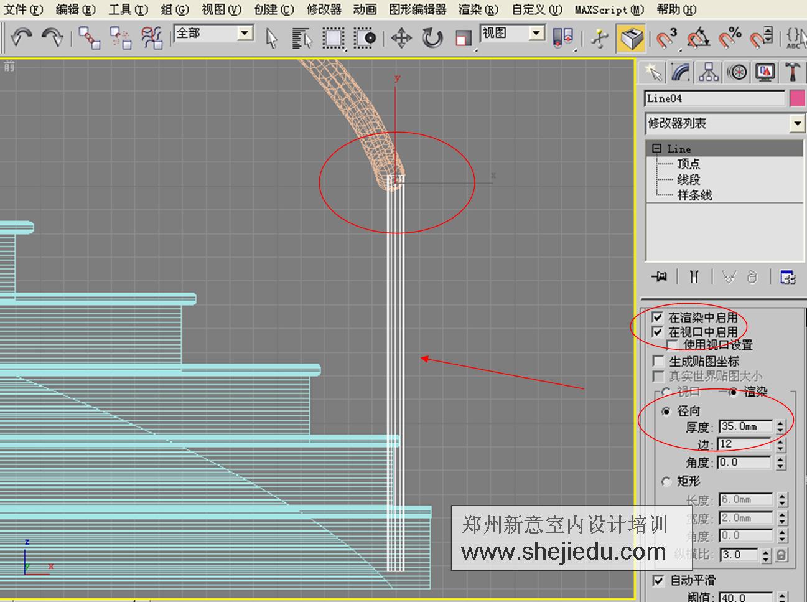
Task: Open the 全部 selection filter dropdown
Action: 245,32
